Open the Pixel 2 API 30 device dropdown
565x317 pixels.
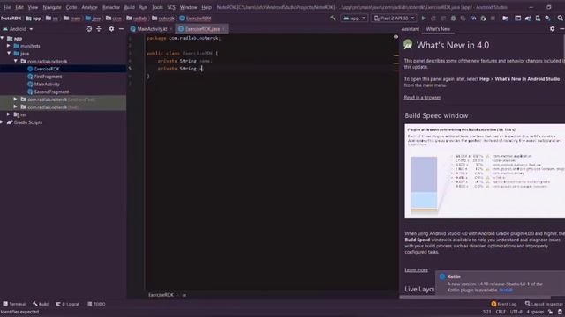coord(395,18)
